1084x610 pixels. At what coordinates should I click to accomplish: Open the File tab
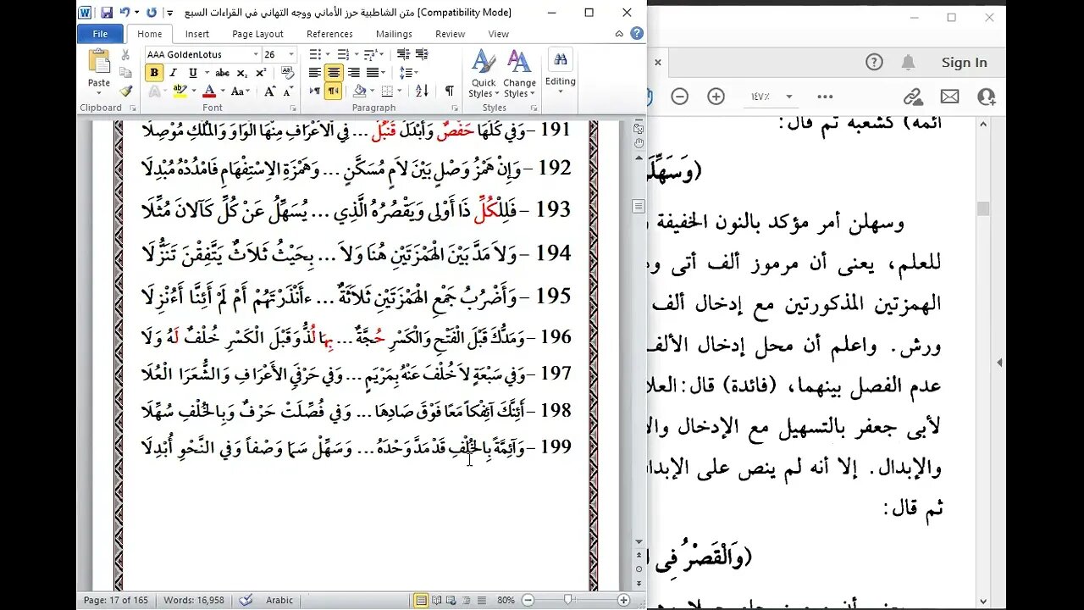tap(100, 34)
